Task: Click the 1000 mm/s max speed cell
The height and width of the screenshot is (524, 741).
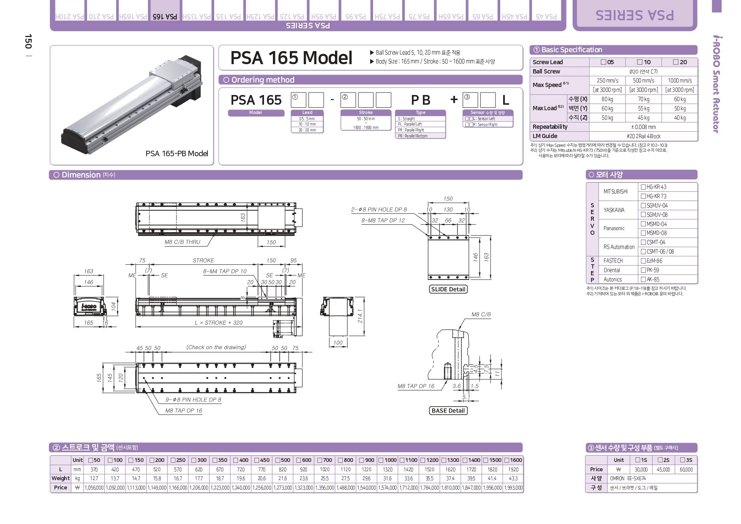Action: coord(679,80)
